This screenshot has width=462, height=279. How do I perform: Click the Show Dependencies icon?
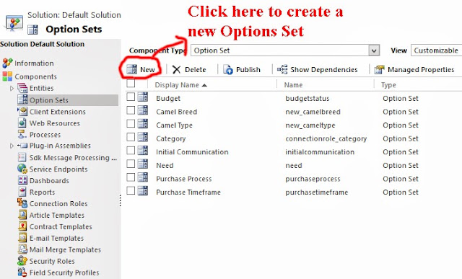[x=282, y=69]
